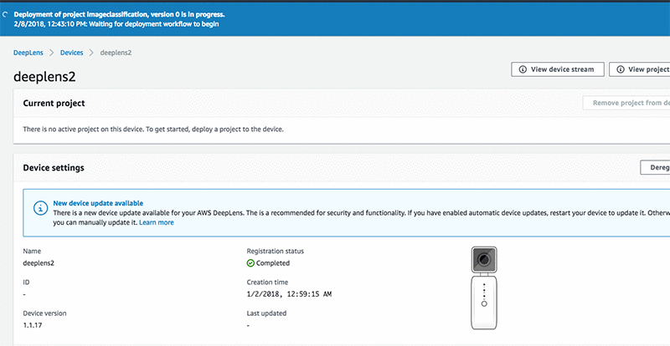Click the 'Deployment of project imageclassification' banner message
Screen dimensions: 670x346
tap(119, 14)
